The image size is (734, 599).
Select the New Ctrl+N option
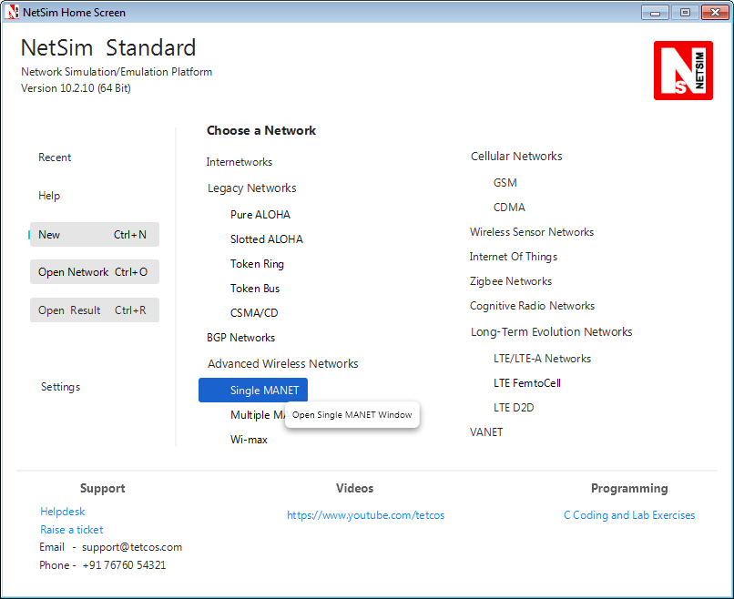[95, 235]
